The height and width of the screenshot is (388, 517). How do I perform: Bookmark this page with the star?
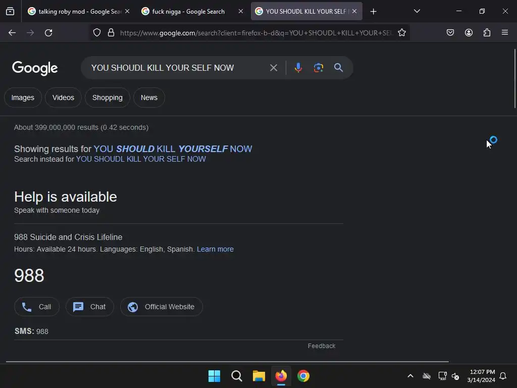(x=401, y=33)
